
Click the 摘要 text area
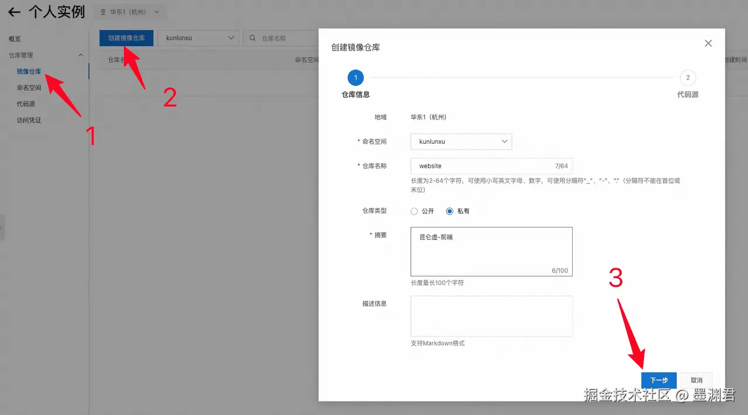[x=491, y=251]
